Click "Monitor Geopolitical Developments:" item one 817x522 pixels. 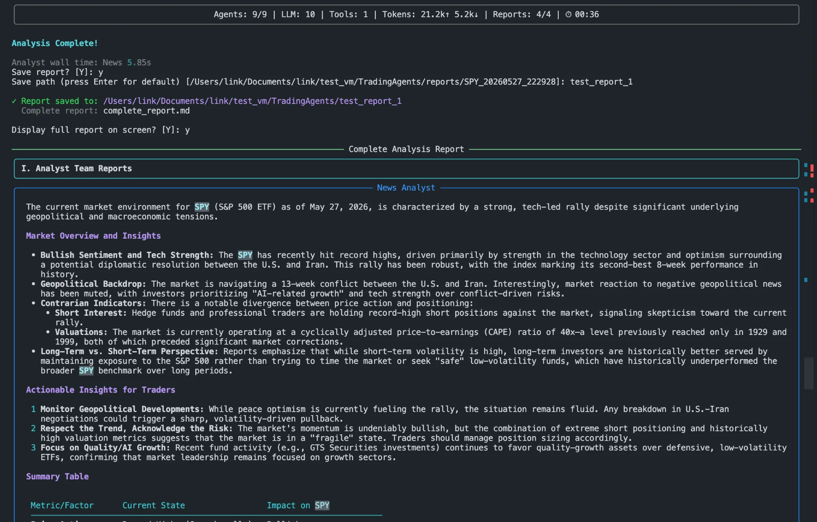click(122, 409)
